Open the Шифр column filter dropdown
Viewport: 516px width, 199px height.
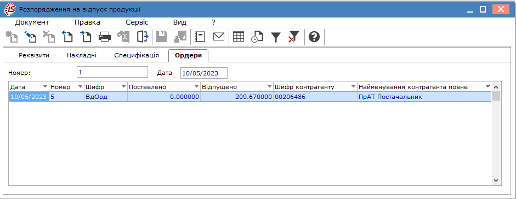[x=123, y=86]
